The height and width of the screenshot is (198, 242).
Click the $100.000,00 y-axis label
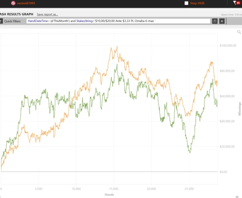click(228, 46)
